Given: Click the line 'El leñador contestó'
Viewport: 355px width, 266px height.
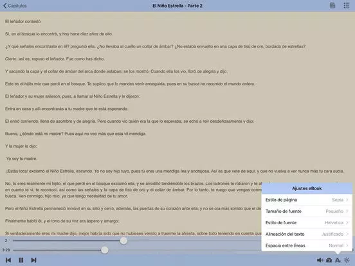Looking at the screenshot, I should point(23,21).
